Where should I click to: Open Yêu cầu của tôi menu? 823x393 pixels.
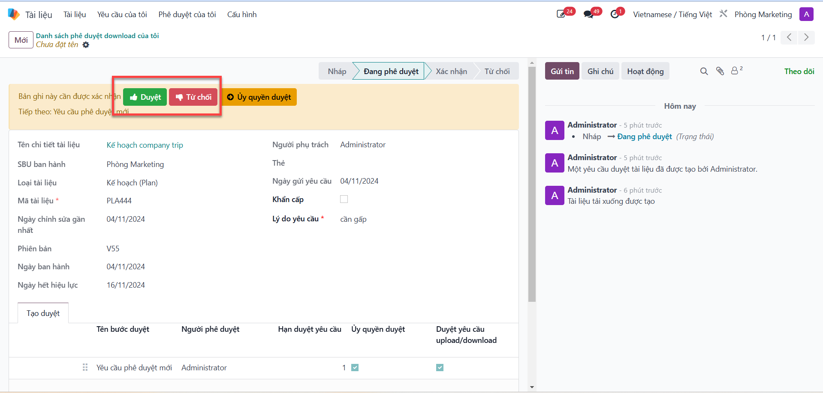pyautogui.click(x=122, y=15)
